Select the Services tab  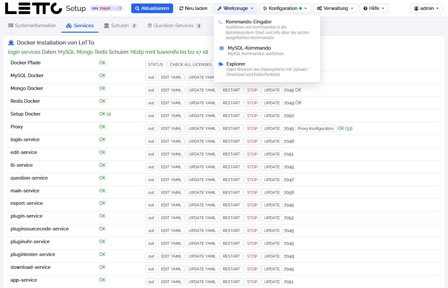[80, 26]
